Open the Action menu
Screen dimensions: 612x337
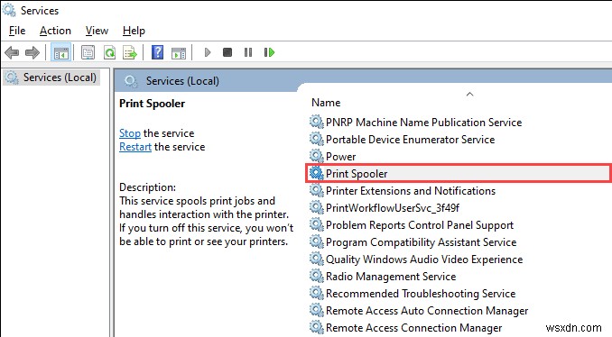(55, 31)
